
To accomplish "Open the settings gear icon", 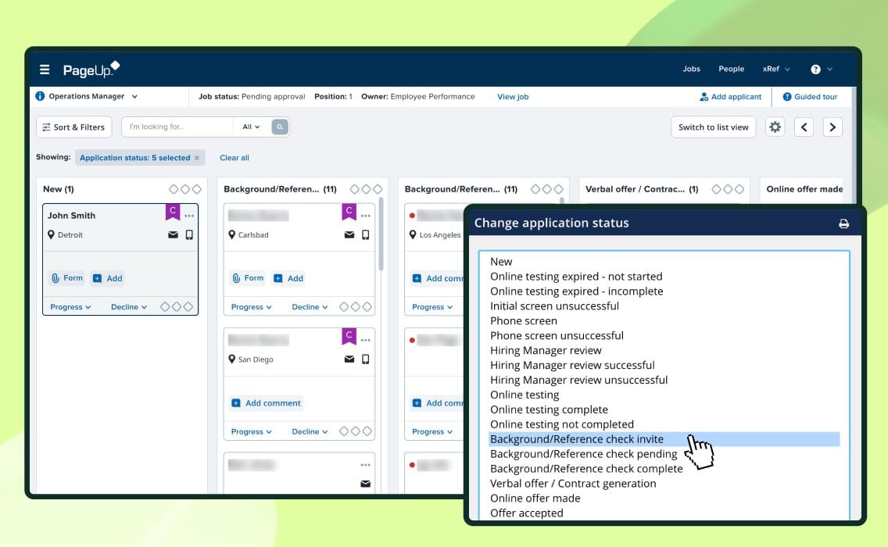I will click(x=775, y=127).
